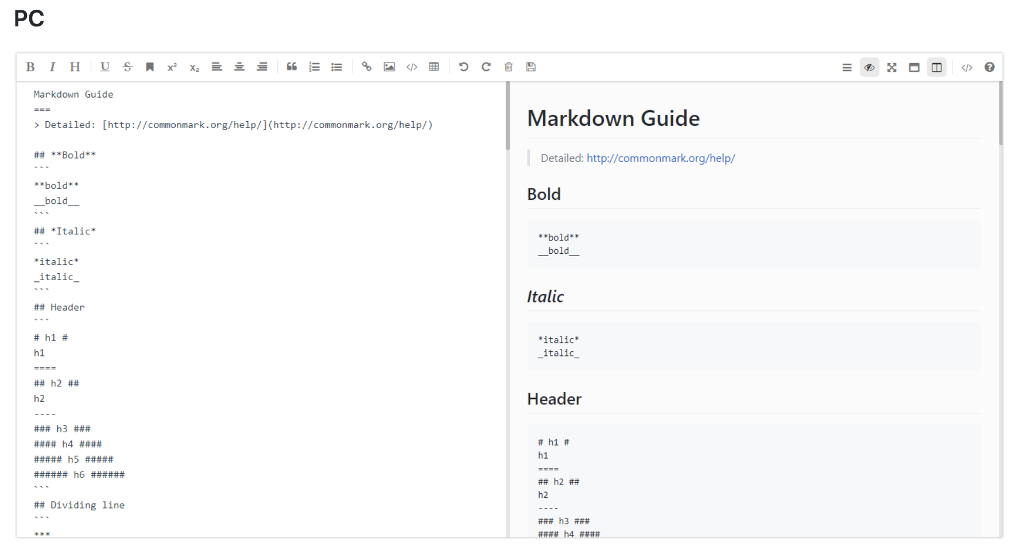The width and height of the screenshot is (1015, 550).
Task: Enter fullscreen mode
Action: pyautogui.click(x=892, y=68)
